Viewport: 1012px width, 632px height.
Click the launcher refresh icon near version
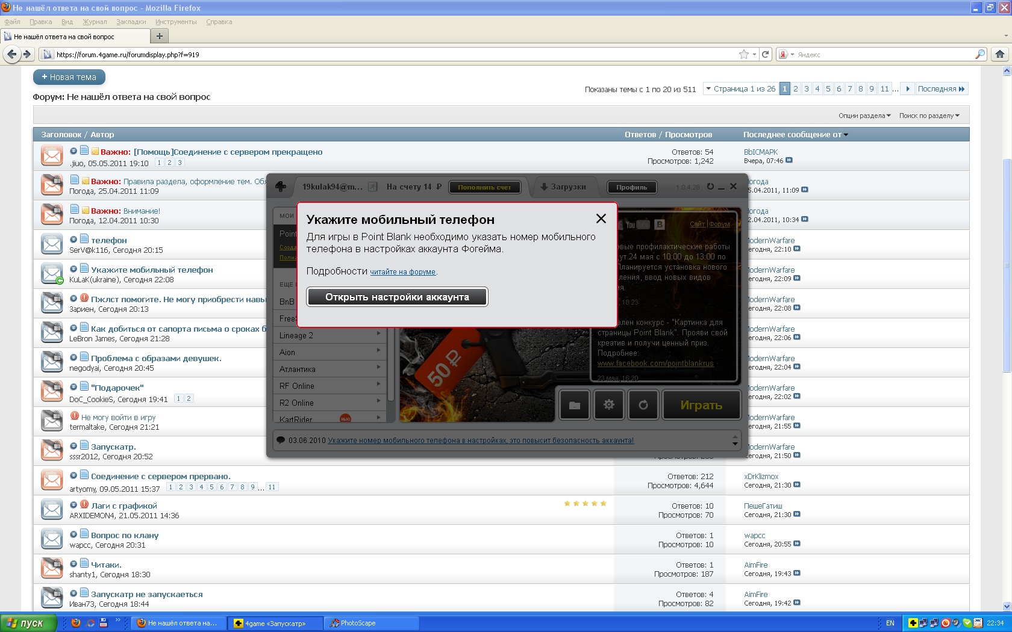tap(710, 187)
